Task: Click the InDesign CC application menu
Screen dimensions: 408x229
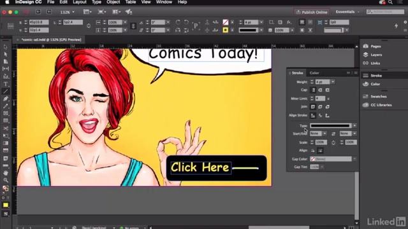Action: coord(28,2)
